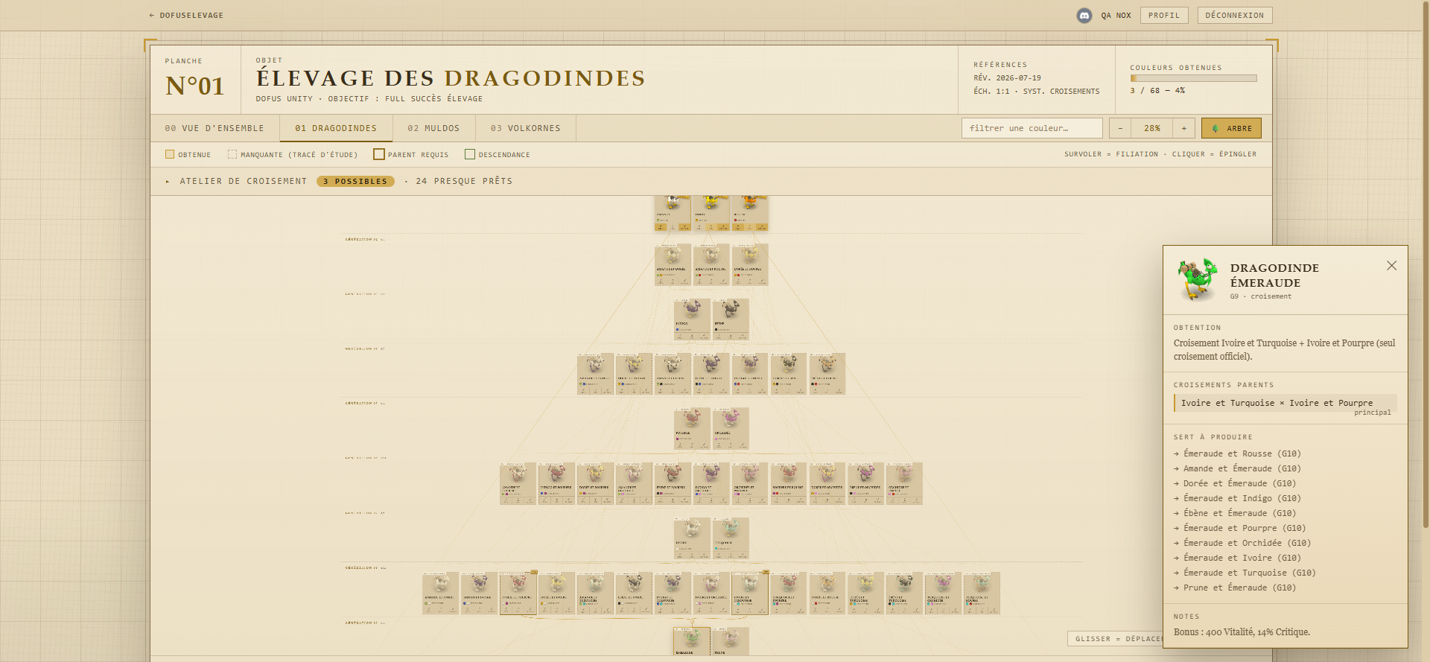Screen dimensions: 1430x662
Task: Select the Dorée dragodinde card
Action: pos(711,213)
